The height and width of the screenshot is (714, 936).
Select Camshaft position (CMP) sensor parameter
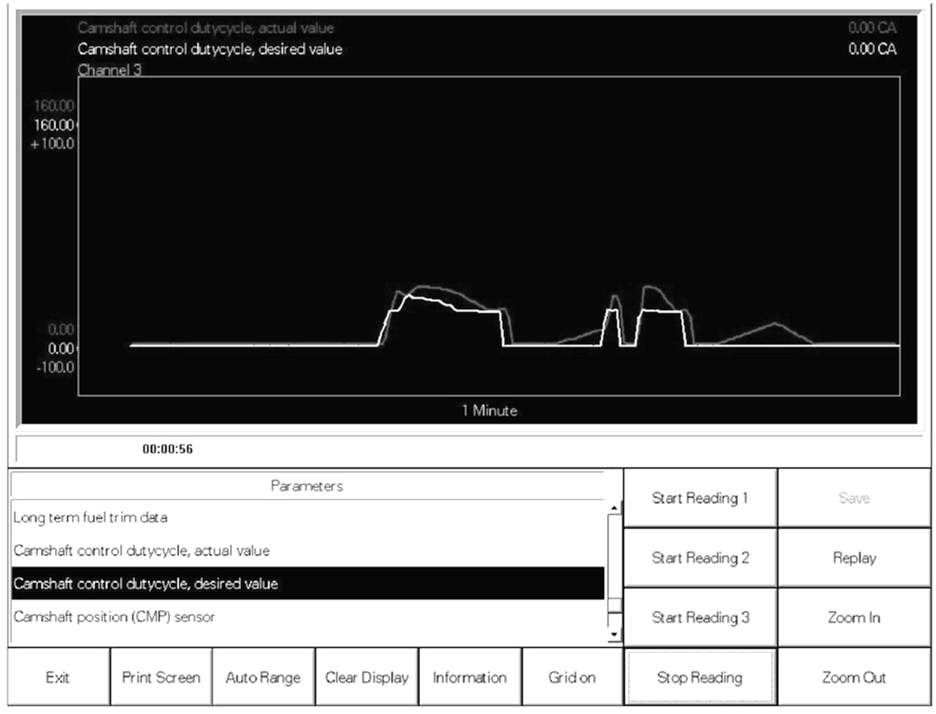(x=114, y=617)
